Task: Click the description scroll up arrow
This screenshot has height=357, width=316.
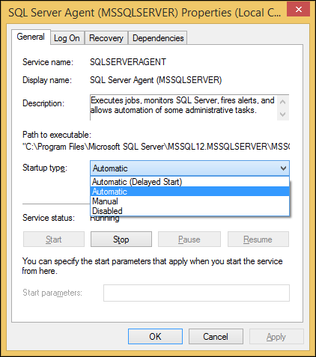Action: [283, 102]
